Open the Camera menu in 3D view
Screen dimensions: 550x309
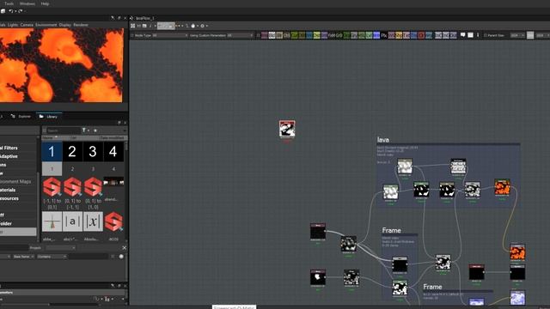(27, 25)
